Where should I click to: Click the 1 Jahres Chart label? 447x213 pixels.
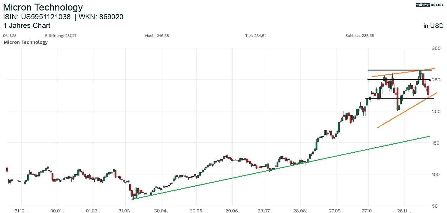coord(27,25)
